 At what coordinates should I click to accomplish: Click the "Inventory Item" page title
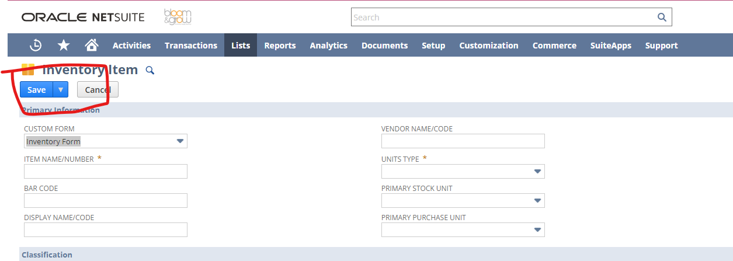click(91, 70)
